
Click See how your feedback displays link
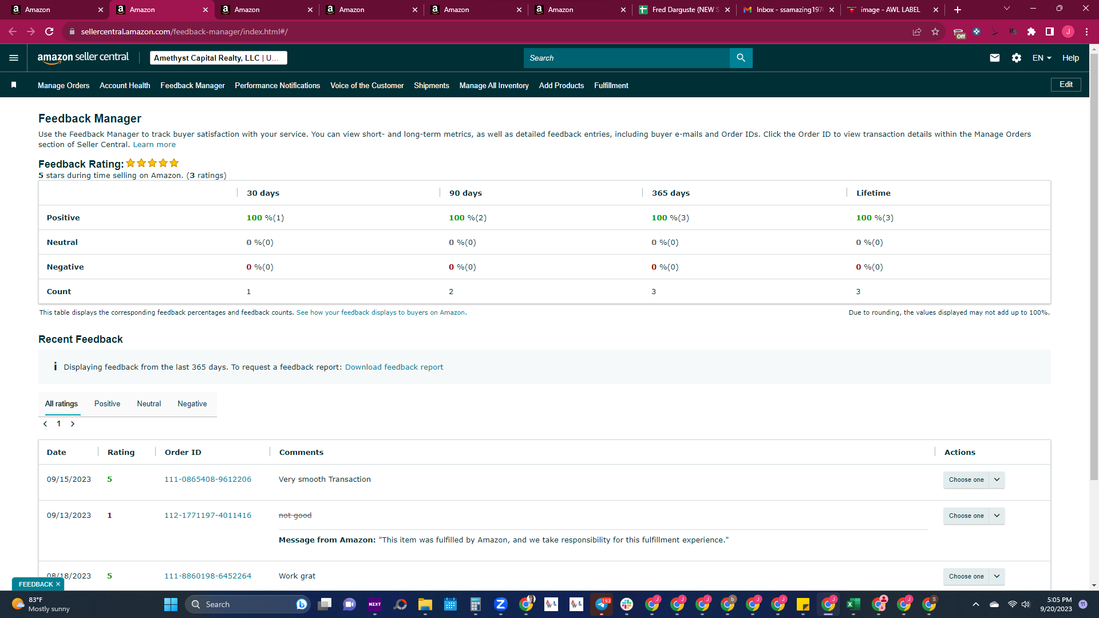point(381,312)
